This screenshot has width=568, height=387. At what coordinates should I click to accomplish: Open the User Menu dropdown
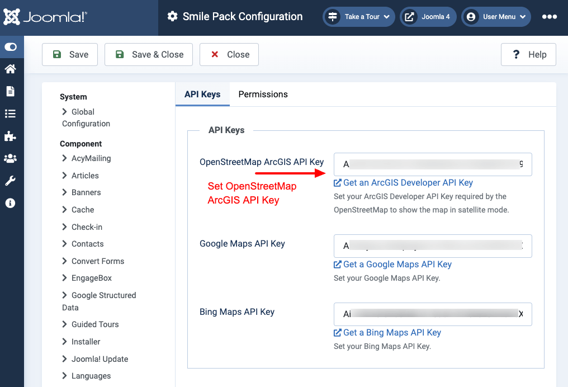point(496,17)
